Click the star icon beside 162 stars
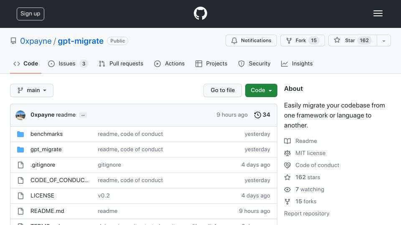Image resolution: width=401 pixels, height=225 pixels. coord(287,177)
